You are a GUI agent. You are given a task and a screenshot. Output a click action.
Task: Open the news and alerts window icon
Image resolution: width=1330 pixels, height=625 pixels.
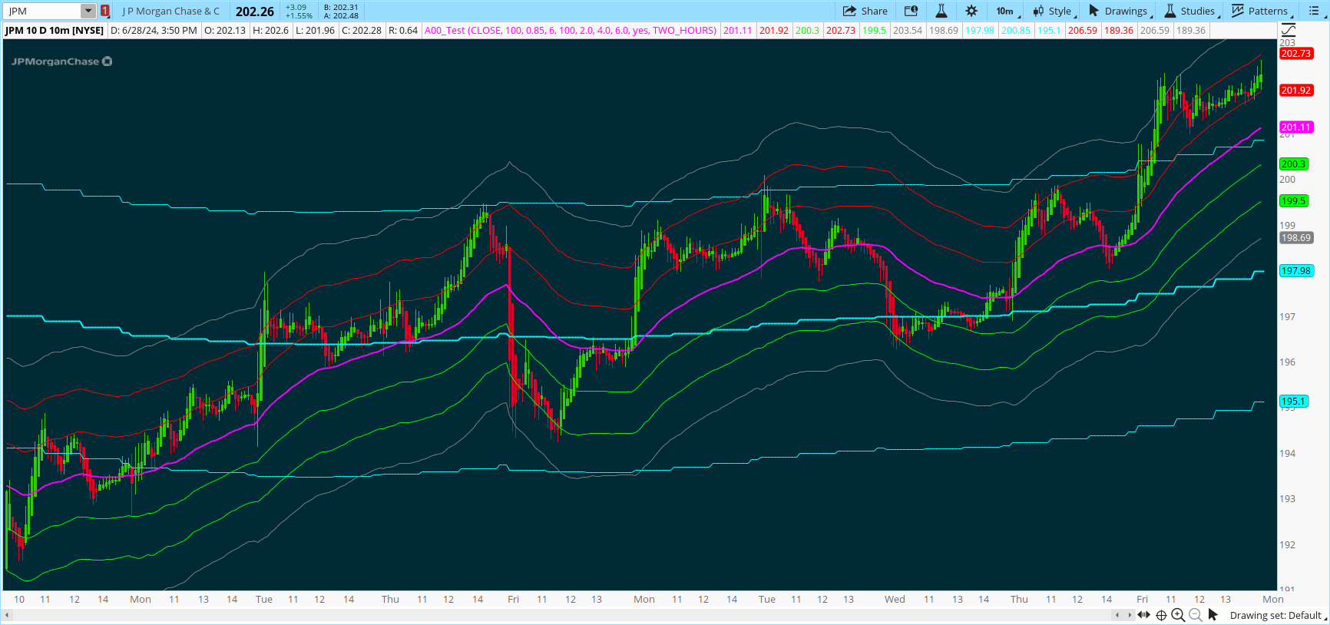click(911, 11)
